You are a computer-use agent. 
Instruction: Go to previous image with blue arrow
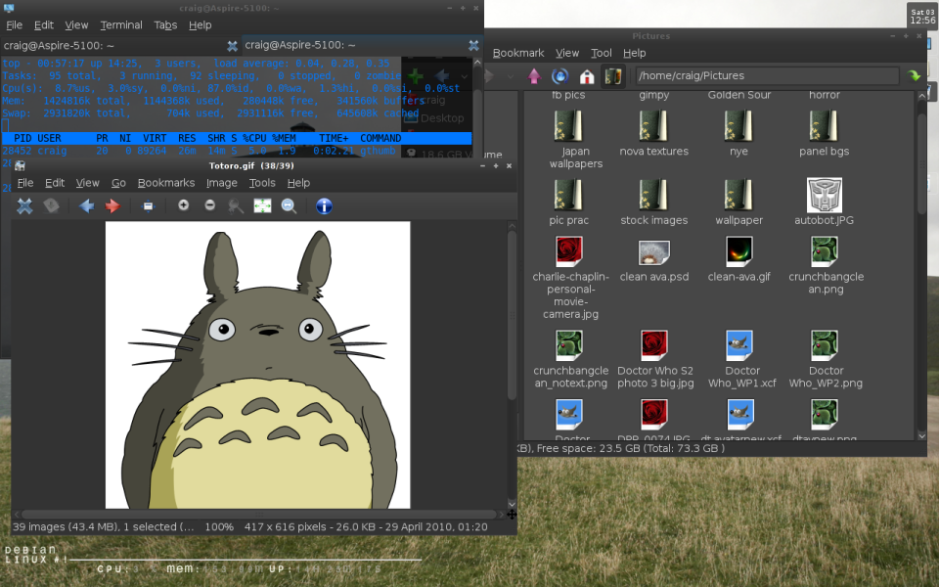click(86, 206)
